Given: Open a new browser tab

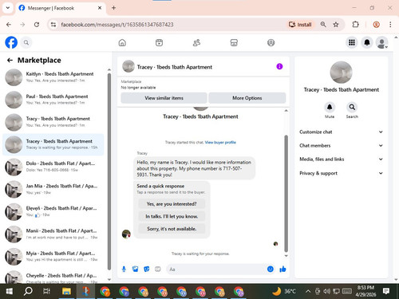Looking at the screenshot, I should (x=113, y=8).
